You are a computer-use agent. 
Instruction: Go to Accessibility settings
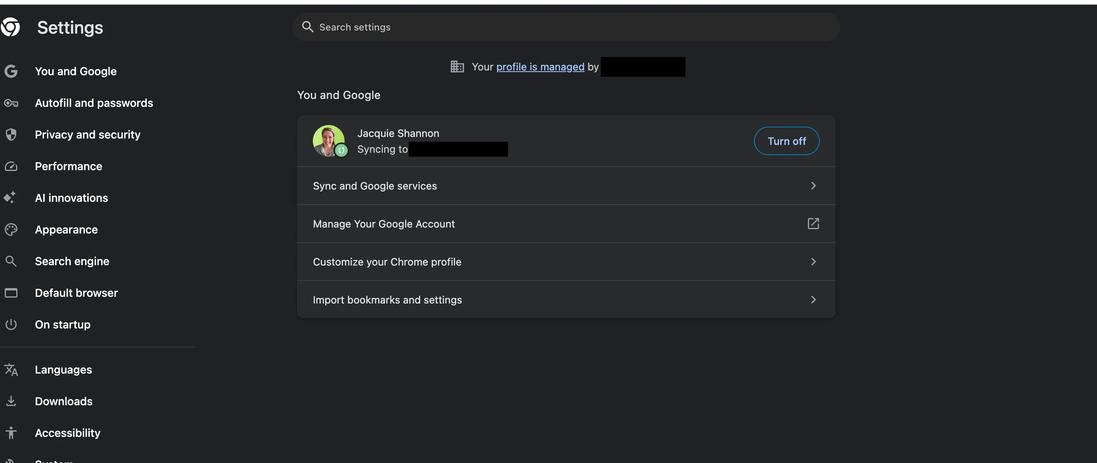coord(68,433)
